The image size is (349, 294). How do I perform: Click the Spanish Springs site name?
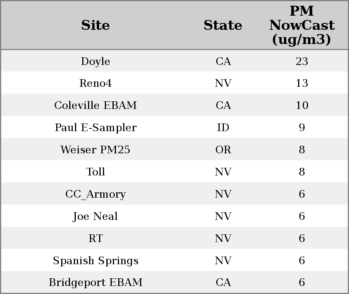tap(96, 261)
